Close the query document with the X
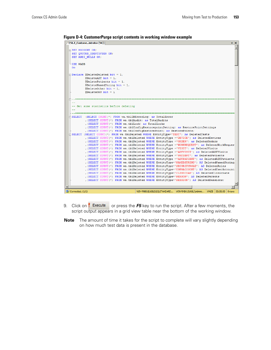 point(236,43)
